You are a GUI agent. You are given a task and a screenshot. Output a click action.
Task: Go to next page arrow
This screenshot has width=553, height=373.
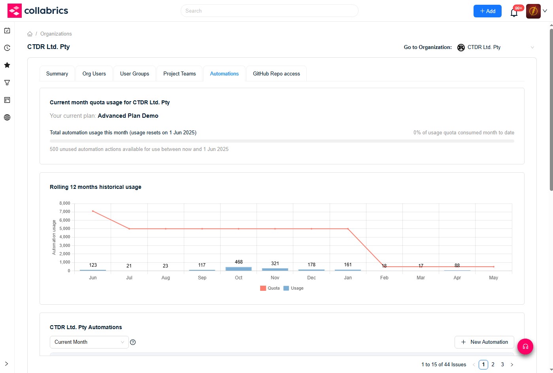512,365
